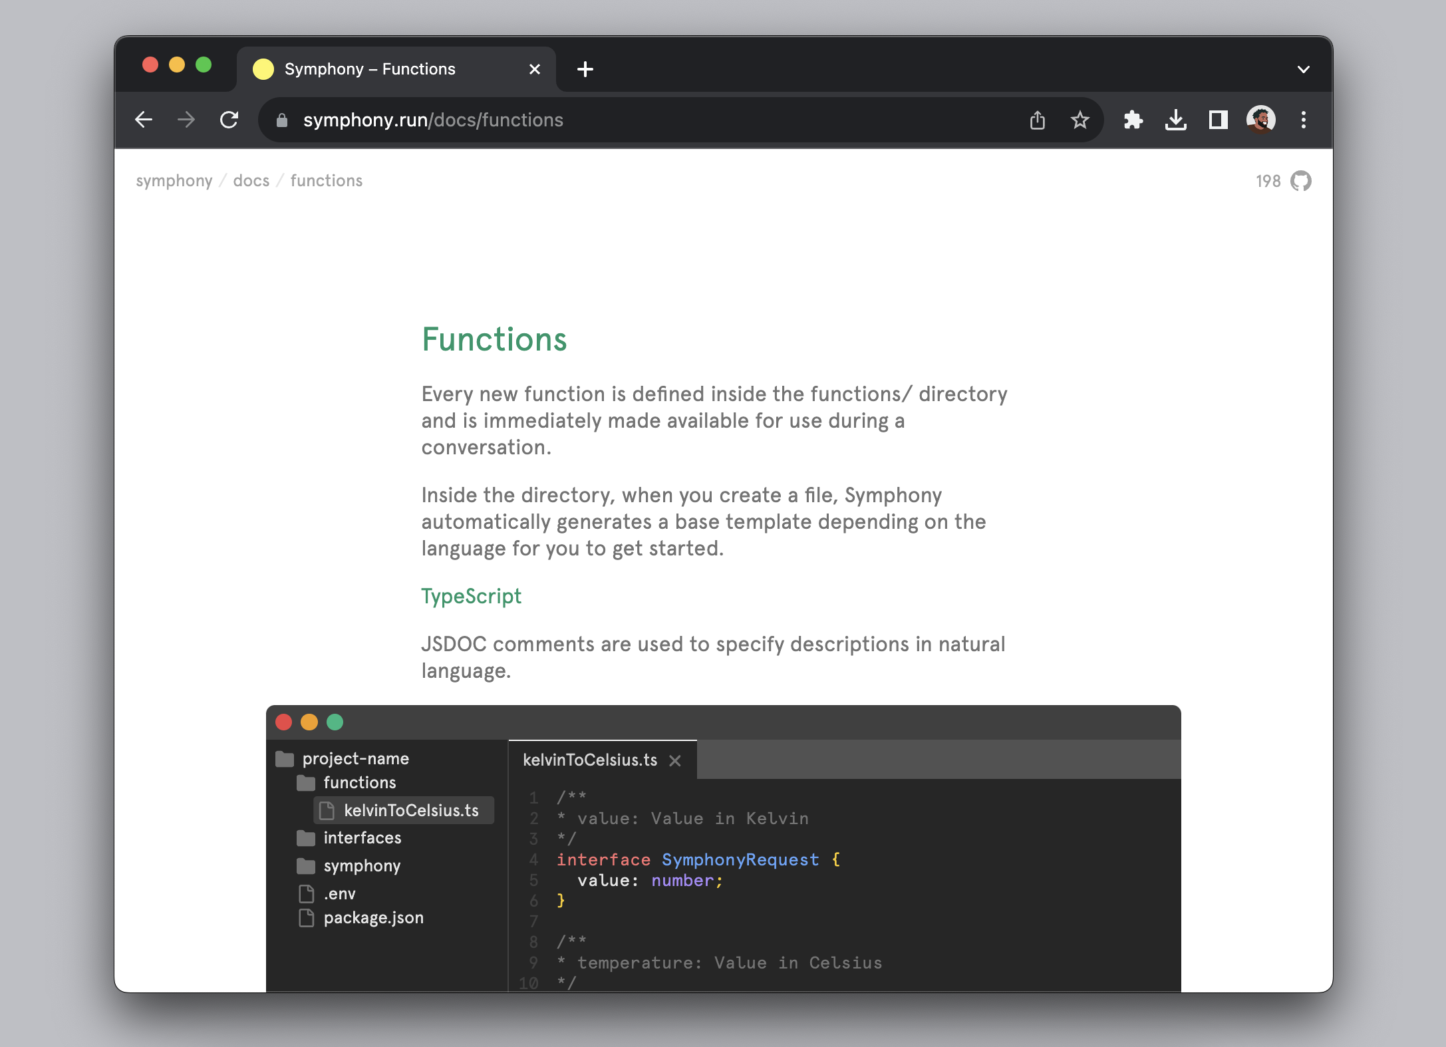Toggle the browser side panel icon
This screenshot has height=1047, width=1446.
(1218, 120)
